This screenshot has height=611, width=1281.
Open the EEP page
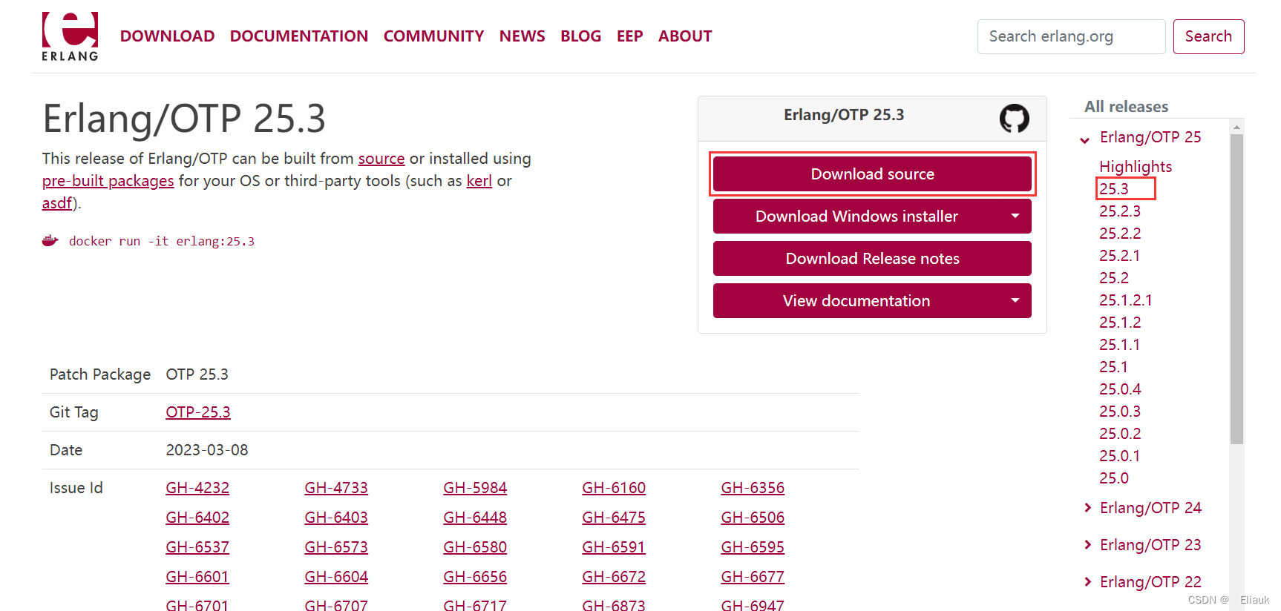[629, 36]
